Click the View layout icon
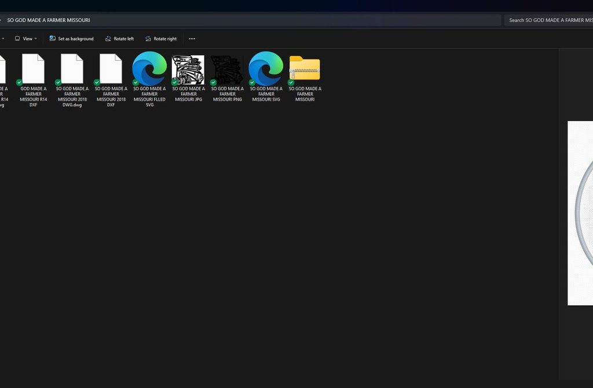This screenshot has height=388, width=593. (x=17, y=39)
